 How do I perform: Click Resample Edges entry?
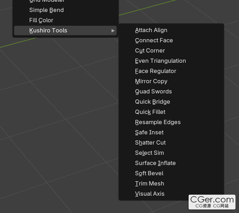click(171, 122)
